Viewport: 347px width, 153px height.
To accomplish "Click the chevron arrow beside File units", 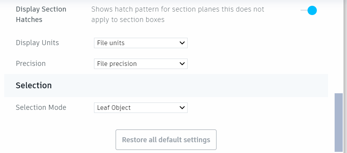I will point(182,43).
